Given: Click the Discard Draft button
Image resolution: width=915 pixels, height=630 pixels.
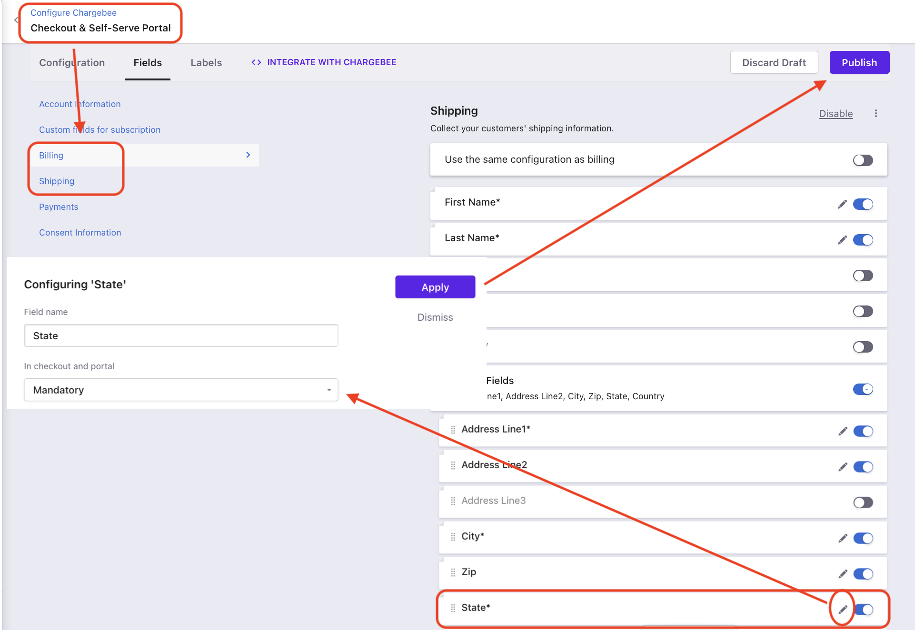Looking at the screenshot, I should tap(774, 62).
